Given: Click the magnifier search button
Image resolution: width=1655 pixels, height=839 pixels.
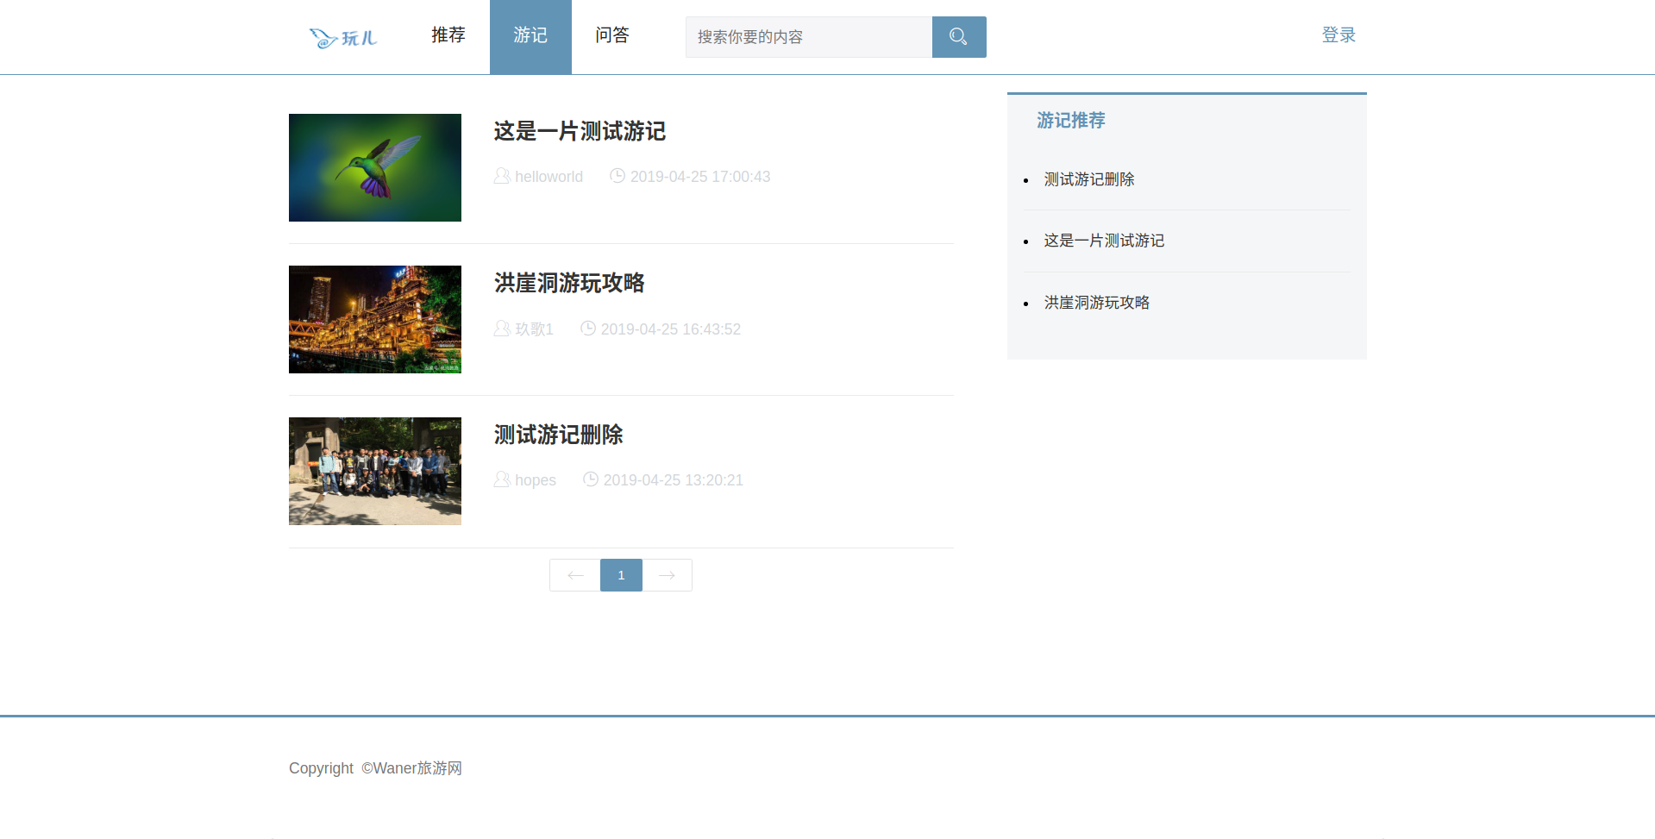Looking at the screenshot, I should 959,37.
